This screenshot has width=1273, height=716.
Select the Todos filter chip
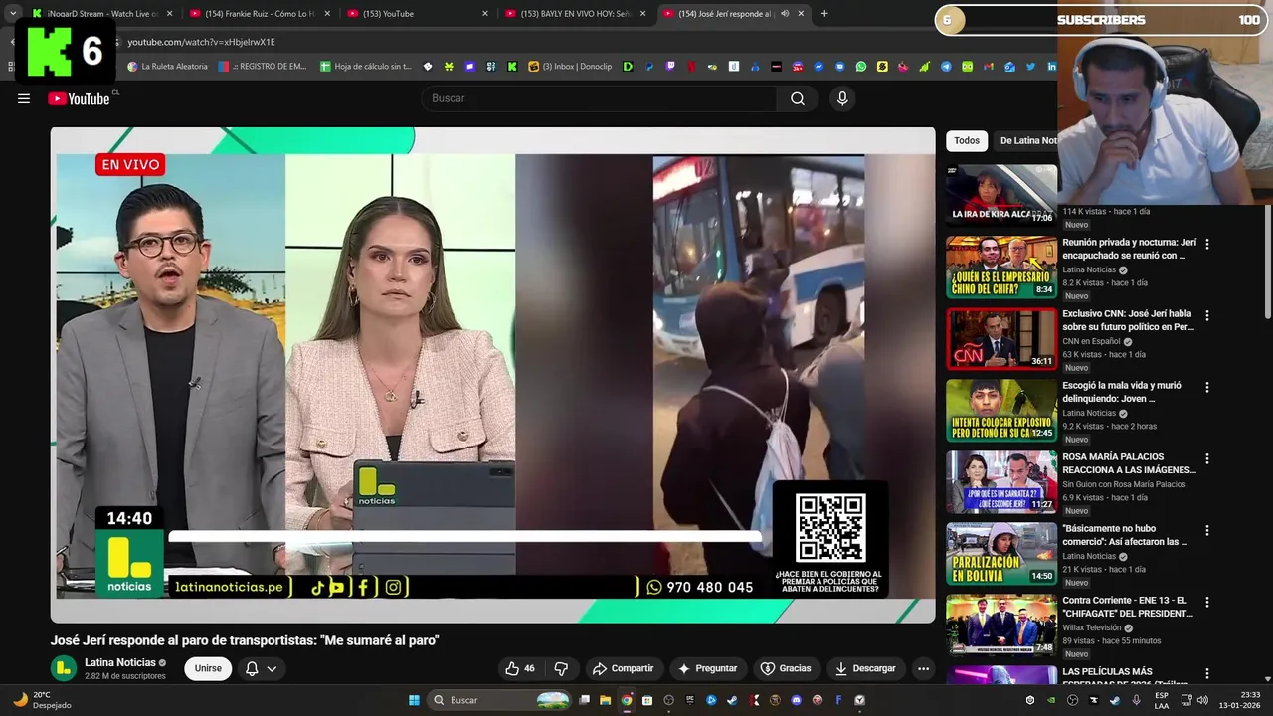click(x=967, y=141)
